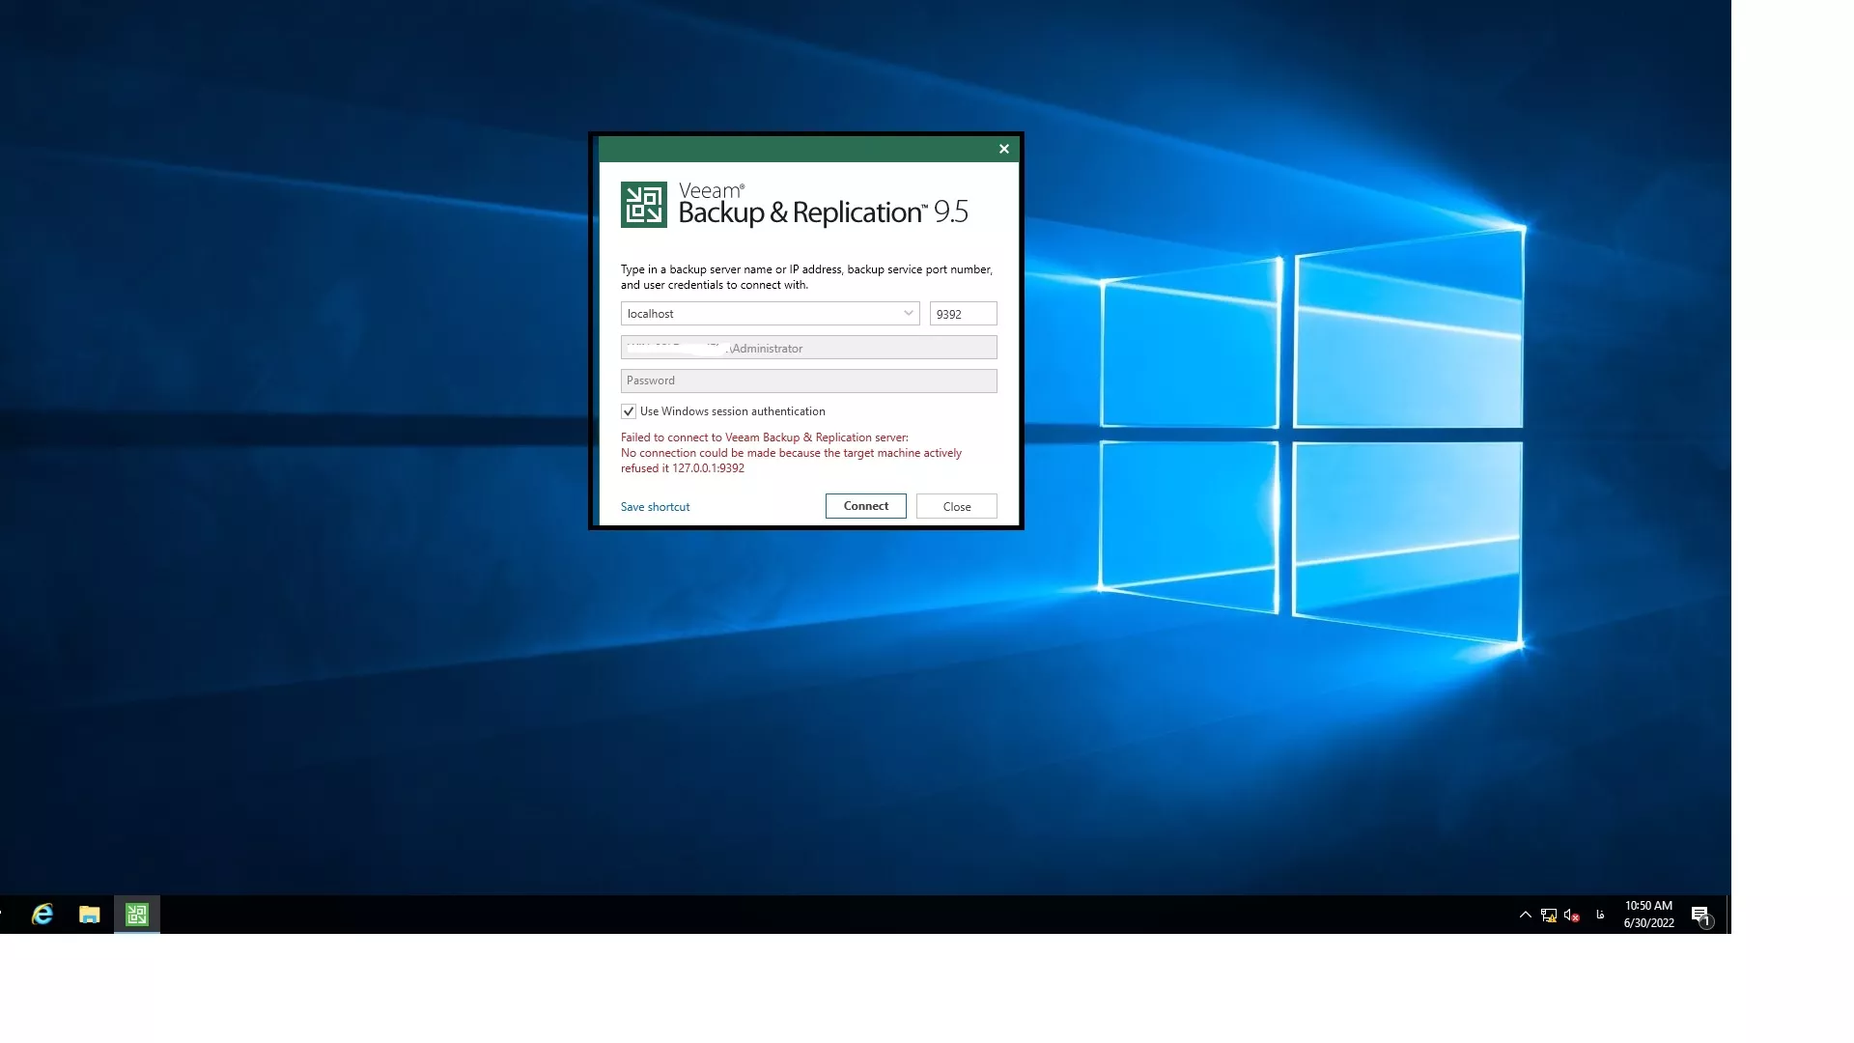This screenshot has height=1043, width=1854.
Task: Open the taskbar clock 10:50 AM
Action: point(1648,915)
